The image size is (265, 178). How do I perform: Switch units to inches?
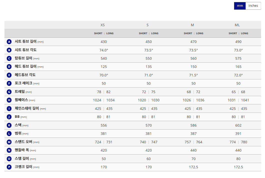click(x=253, y=6)
